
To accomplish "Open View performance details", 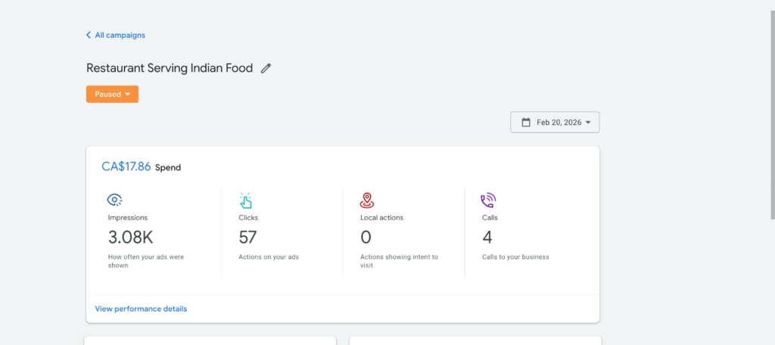I will click(141, 309).
